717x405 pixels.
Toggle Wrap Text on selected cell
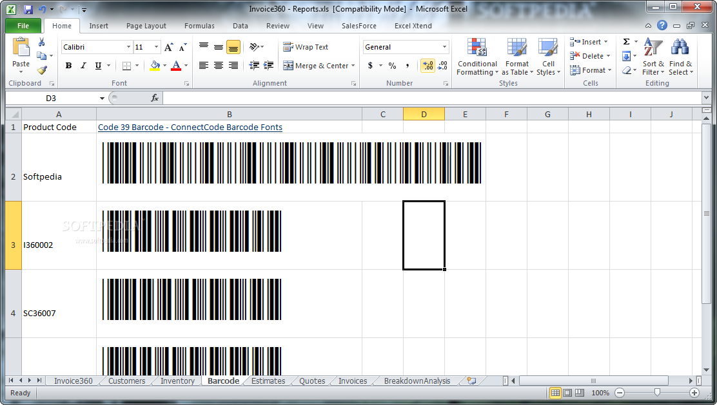[x=306, y=47]
